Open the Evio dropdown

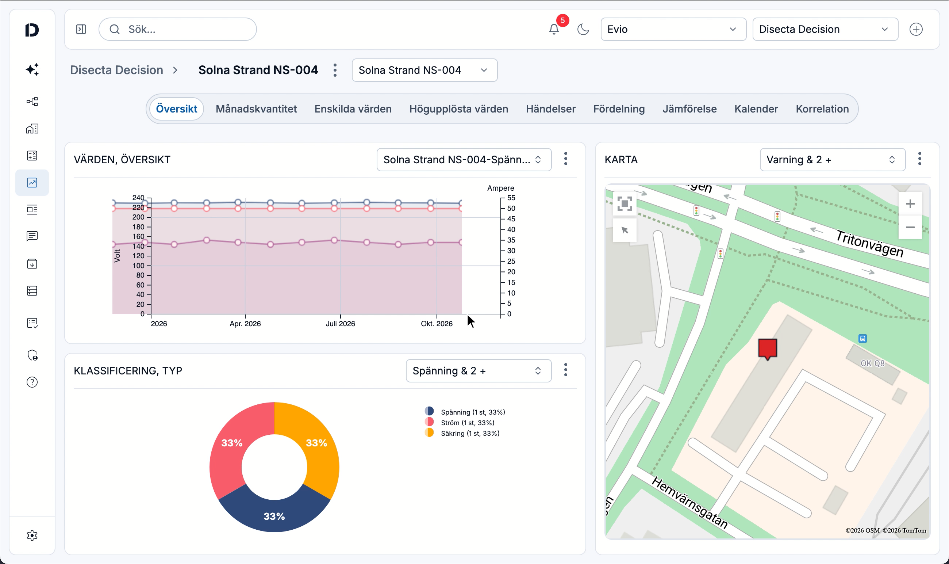673,29
